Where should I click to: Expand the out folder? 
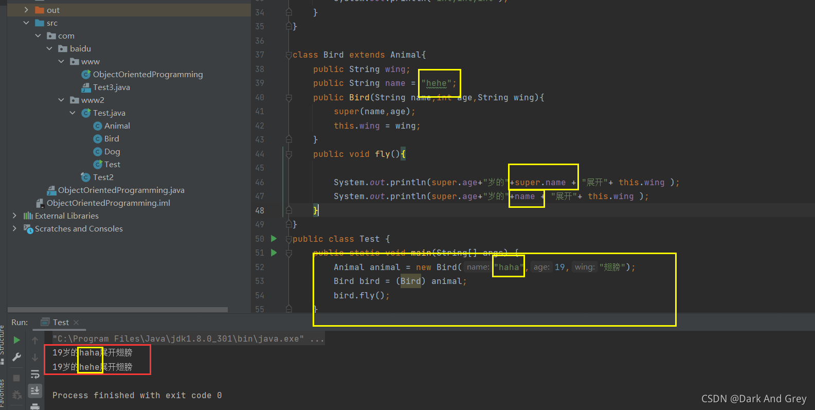26,10
